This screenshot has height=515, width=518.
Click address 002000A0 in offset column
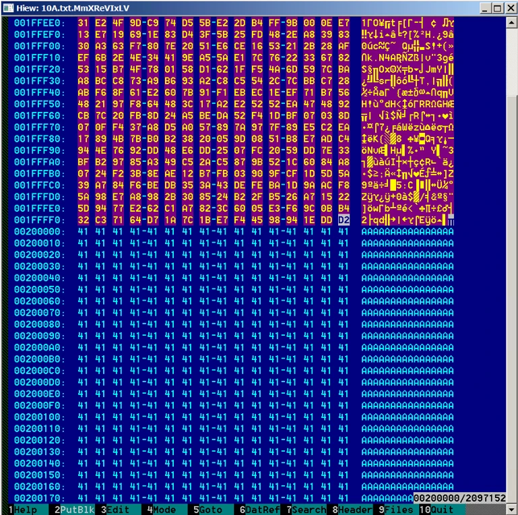[39, 347]
